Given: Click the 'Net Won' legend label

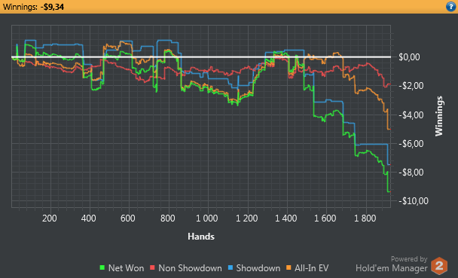Looking at the screenshot, I should click(x=126, y=268).
